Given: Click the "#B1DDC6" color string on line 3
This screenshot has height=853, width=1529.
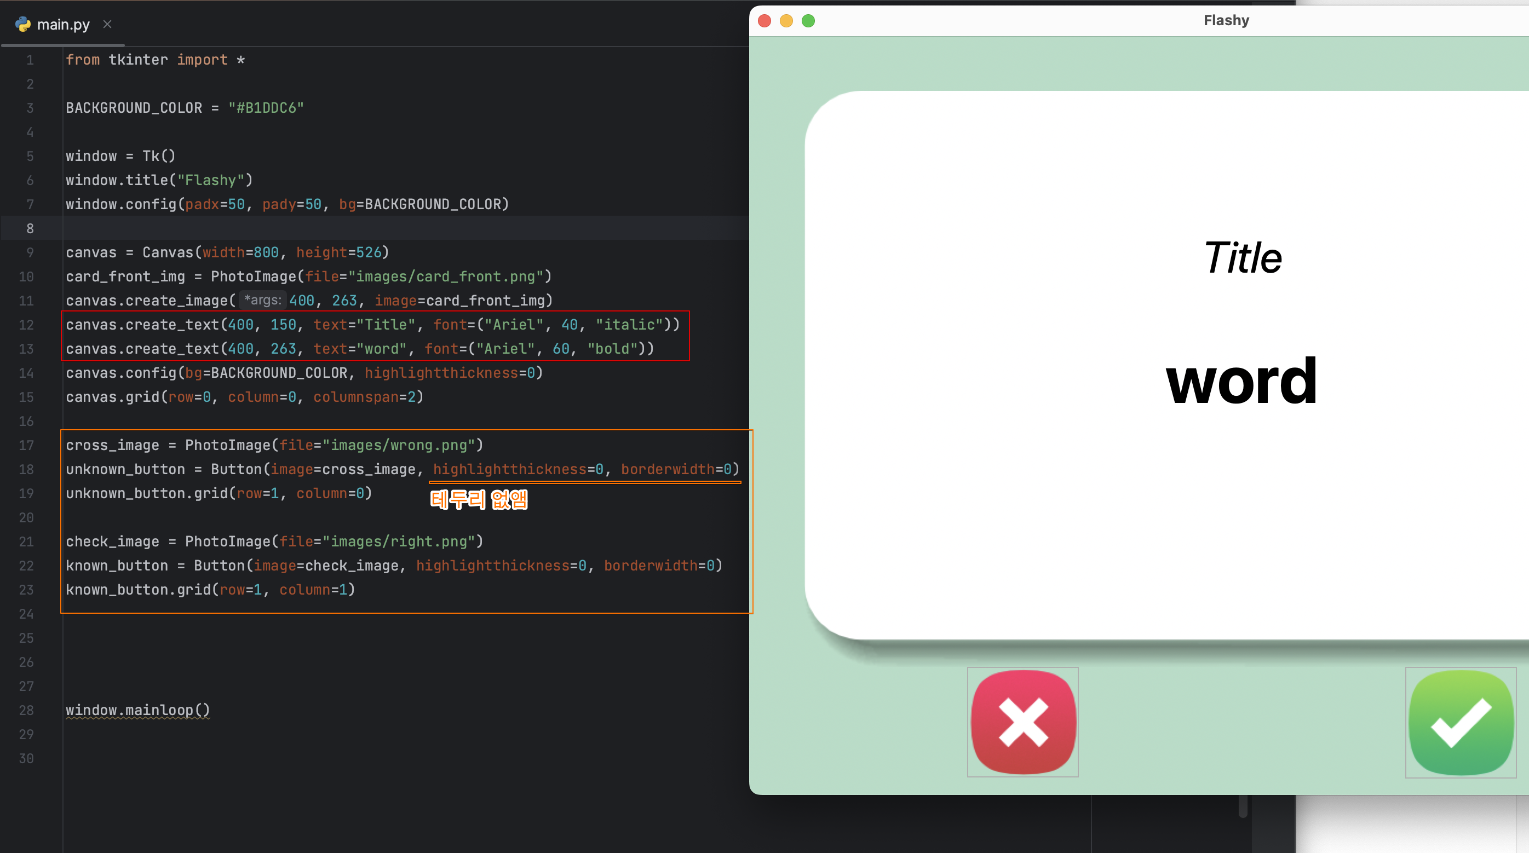Looking at the screenshot, I should coord(266,108).
